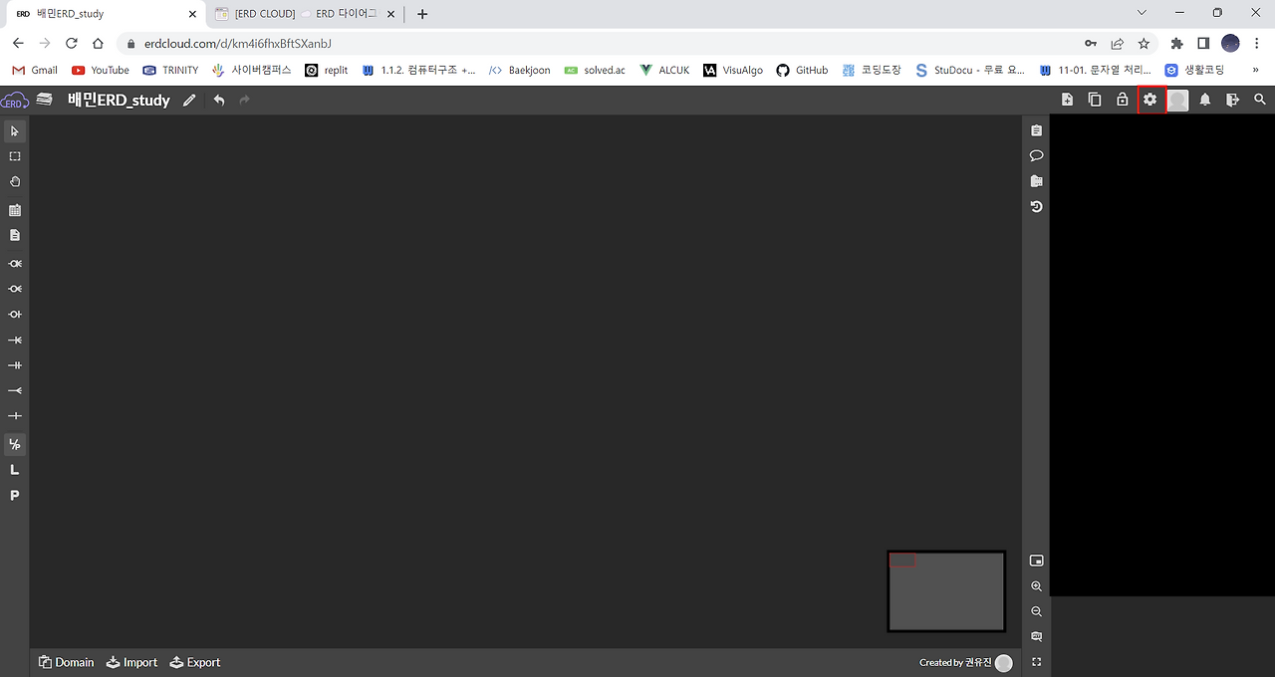Open the solved.ac bookmark
This screenshot has height=677, width=1275.
pos(595,71)
